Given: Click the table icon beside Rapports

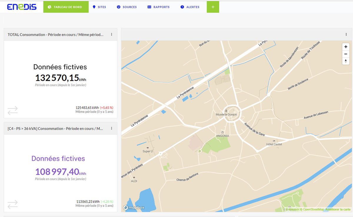Looking at the screenshot, I should 149,7.
